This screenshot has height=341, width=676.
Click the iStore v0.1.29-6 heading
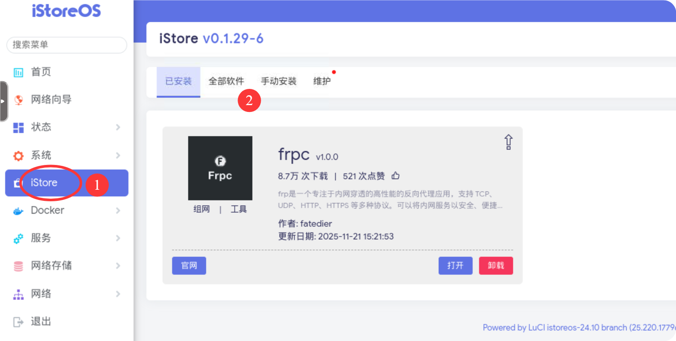point(211,38)
